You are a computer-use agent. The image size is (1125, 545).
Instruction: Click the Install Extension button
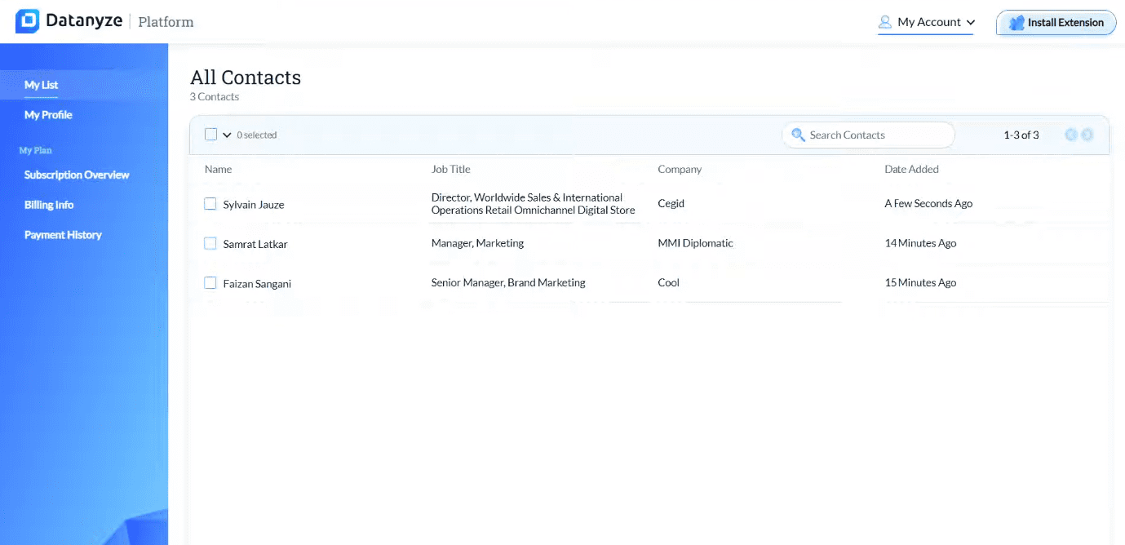(1056, 22)
